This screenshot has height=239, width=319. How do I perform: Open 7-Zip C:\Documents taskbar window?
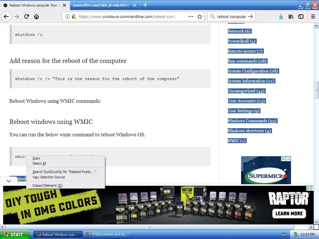click(108, 235)
